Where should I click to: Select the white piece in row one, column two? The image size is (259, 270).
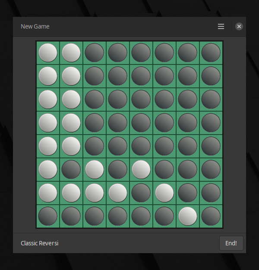pyautogui.click(x=71, y=53)
